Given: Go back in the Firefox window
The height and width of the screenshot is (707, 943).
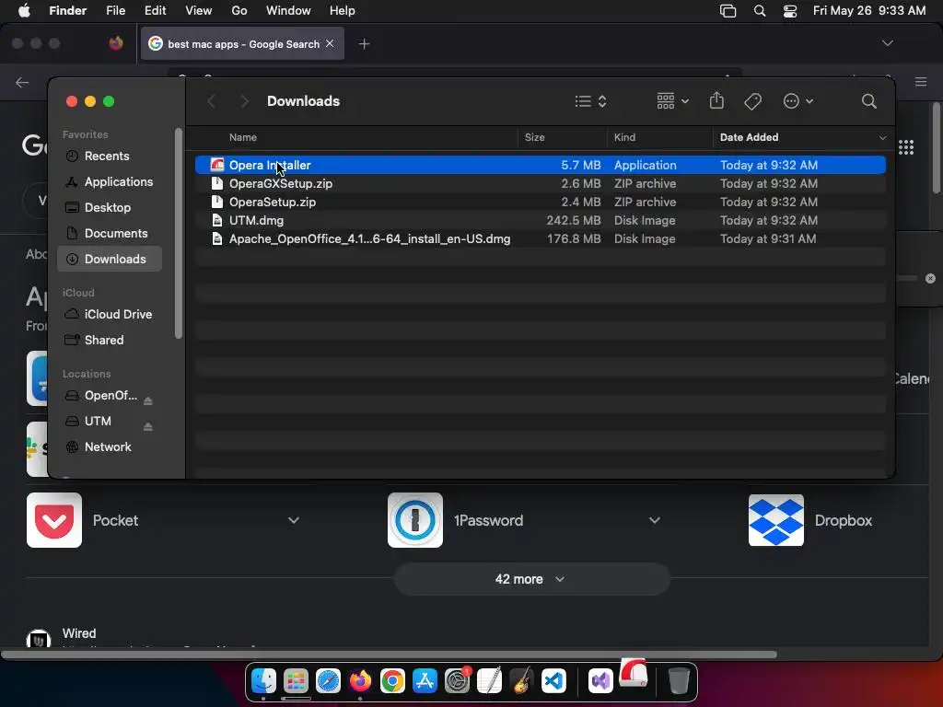Looking at the screenshot, I should [22, 82].
